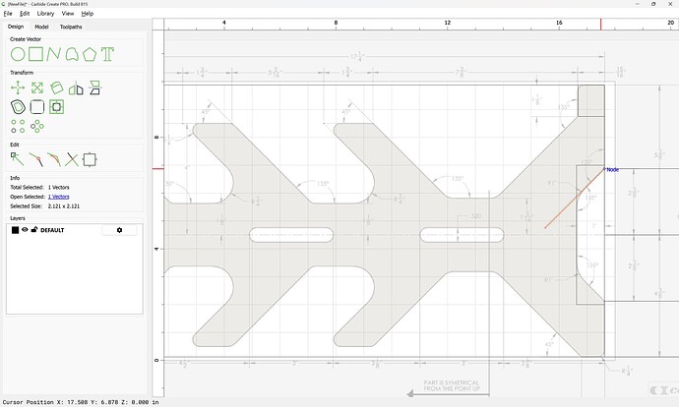Open the Corner Rounding tool

pyautogui.click(x=37, y=107)
